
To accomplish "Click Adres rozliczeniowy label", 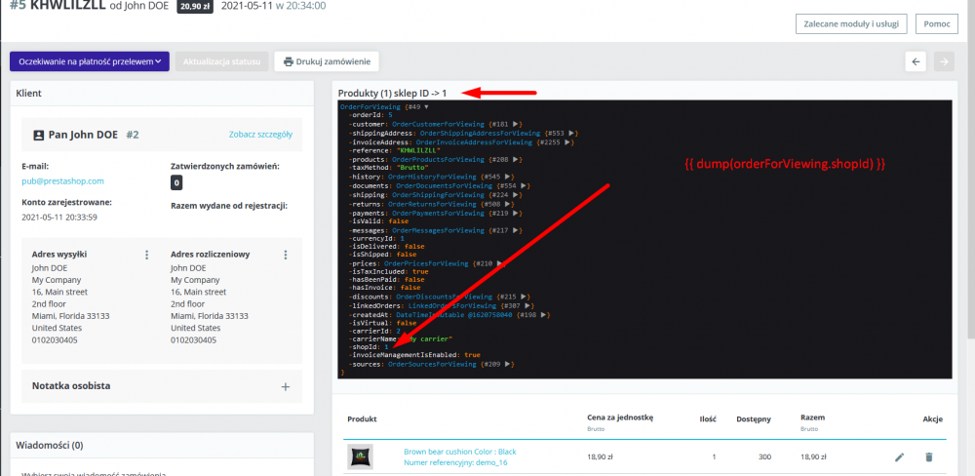I will [211, 255].
